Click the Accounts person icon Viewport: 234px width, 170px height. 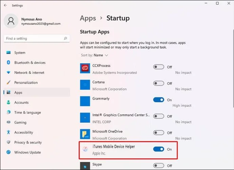[x=8, y=102]
